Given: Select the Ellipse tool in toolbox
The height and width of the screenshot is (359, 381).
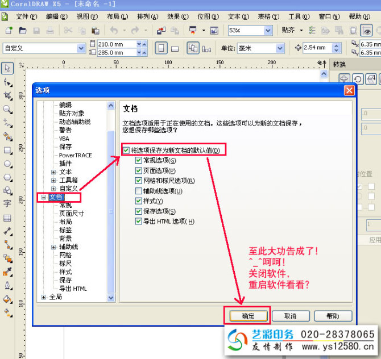Looking at the screenshot, I should (7, 164).
